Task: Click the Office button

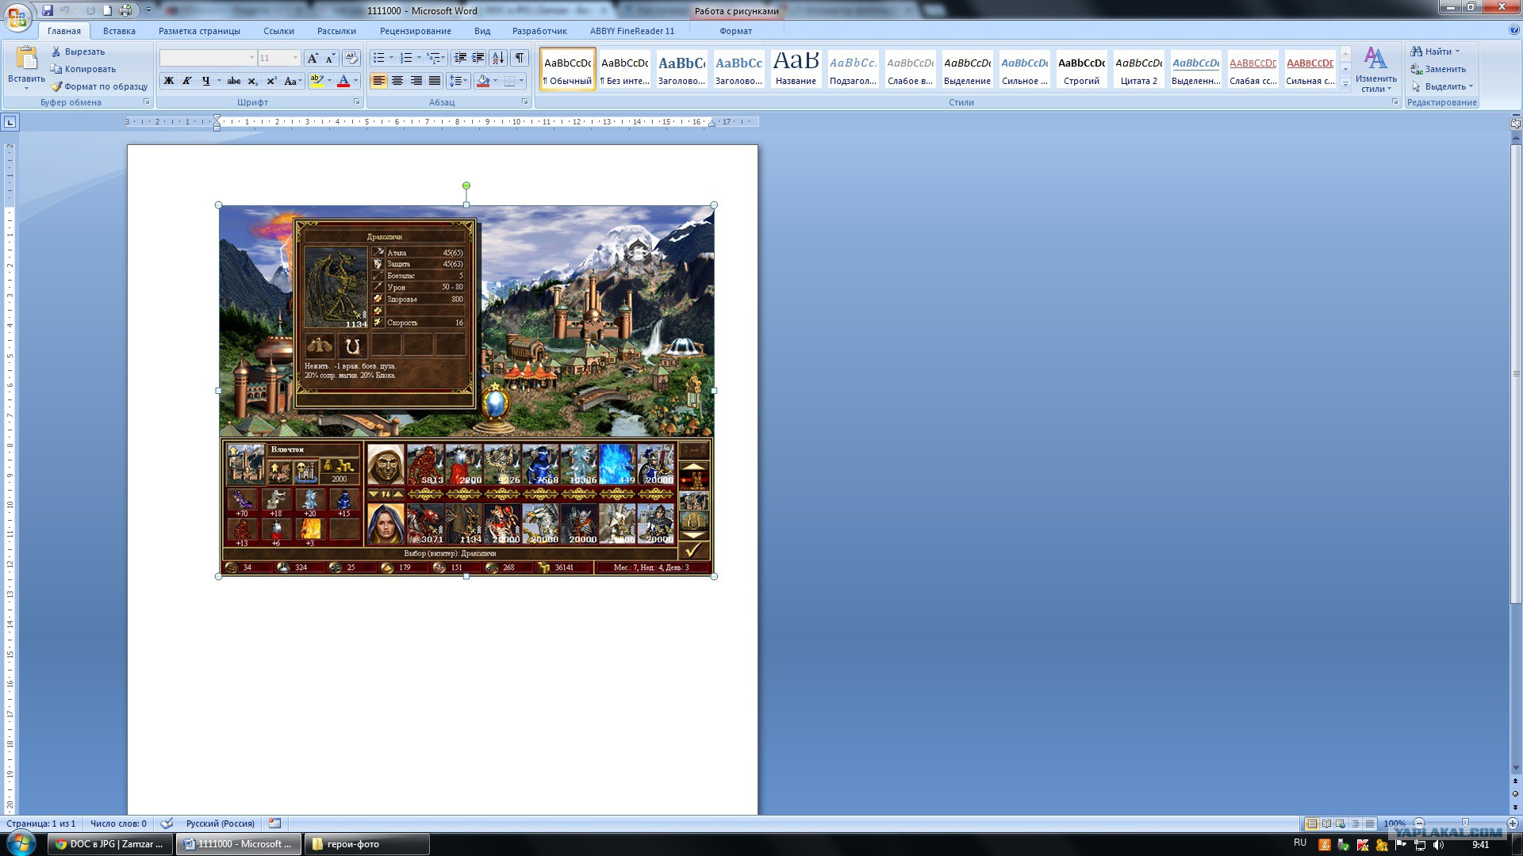Action: [x=17, y=16]
